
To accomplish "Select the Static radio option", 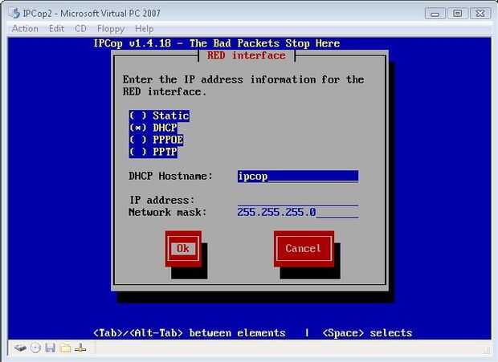I will click(x=159, y=116).
